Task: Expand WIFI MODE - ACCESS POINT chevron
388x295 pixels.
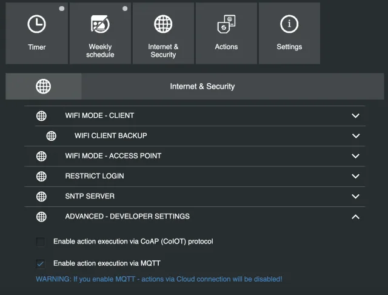Action: [356, 156]
